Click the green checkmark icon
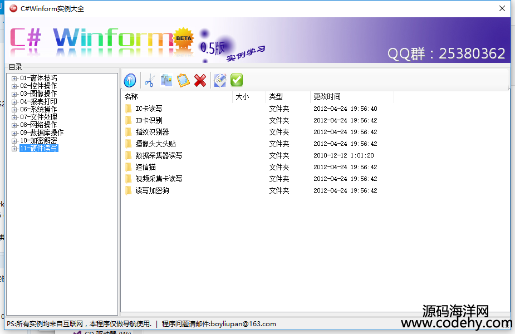 [237, 81]
